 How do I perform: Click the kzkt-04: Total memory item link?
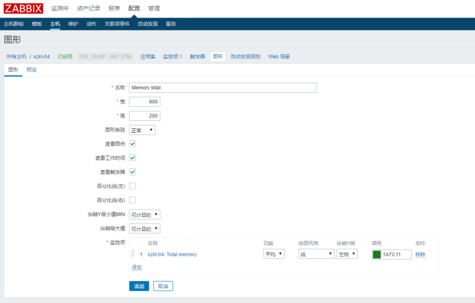click(x=172, y=254)
